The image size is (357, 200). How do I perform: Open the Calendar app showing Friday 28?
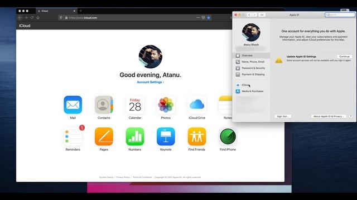pos(135,105)
